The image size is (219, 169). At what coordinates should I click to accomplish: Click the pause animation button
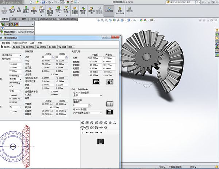(x=82, y=132)
